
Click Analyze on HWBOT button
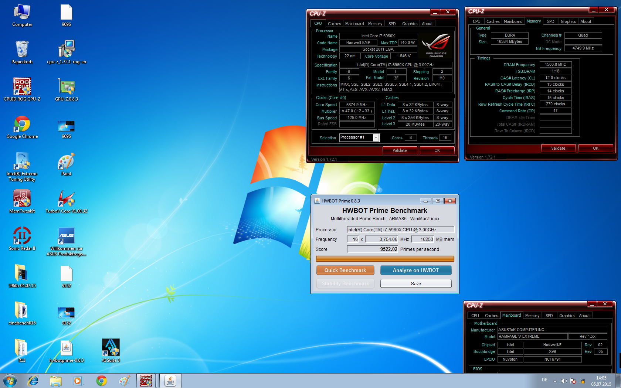[416, 270]
